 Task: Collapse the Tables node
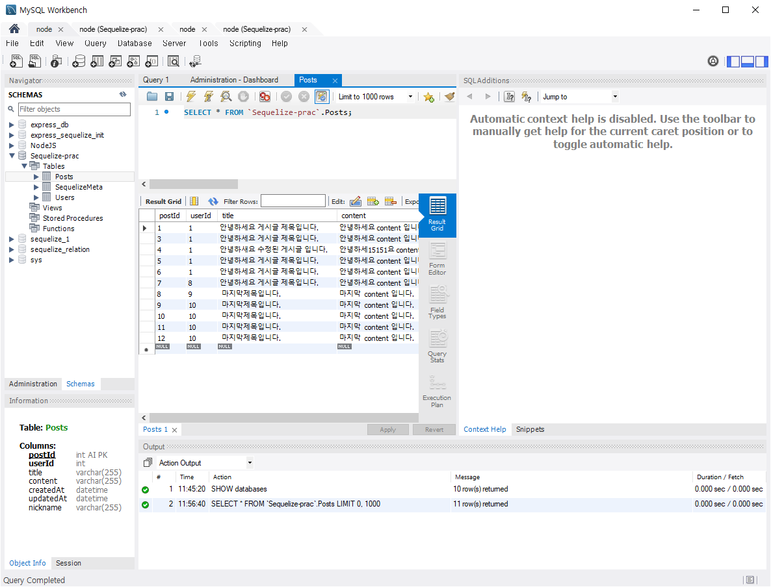24,166
